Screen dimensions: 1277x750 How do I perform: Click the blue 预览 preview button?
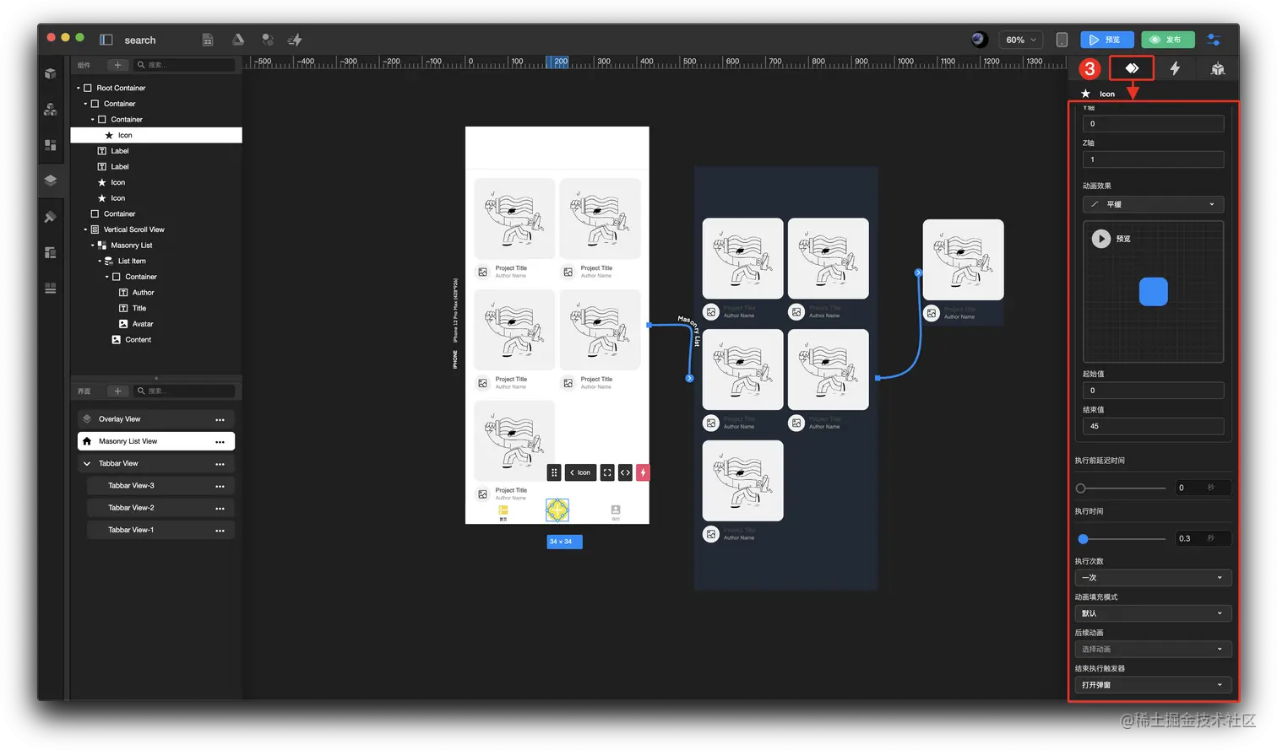1106,40
